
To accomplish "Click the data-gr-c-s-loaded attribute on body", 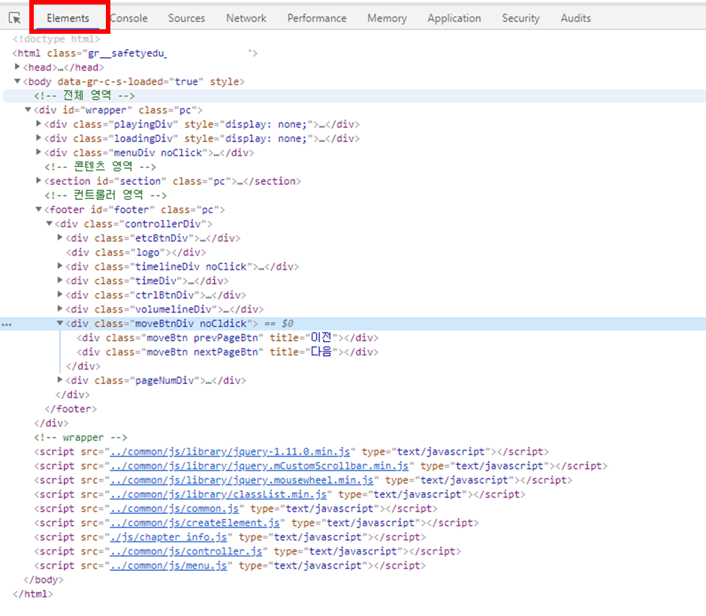I will tap(131, 81).
